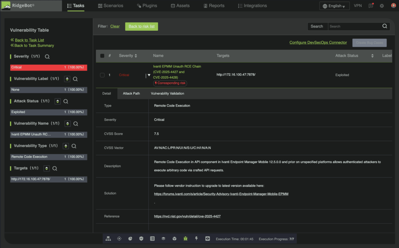Click the globe language icon
This screenshot has width=399, height=248.
[325, 6]
